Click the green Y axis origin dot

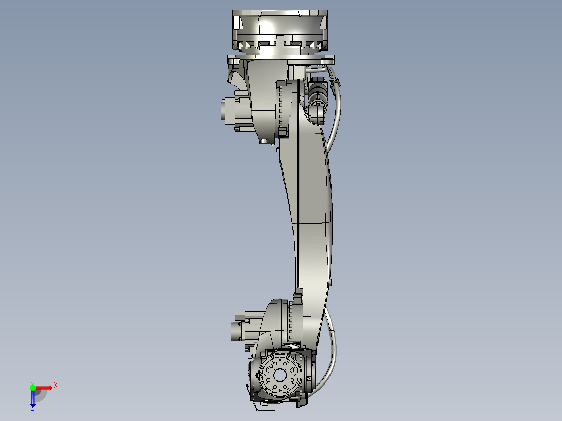click(33, 388)
